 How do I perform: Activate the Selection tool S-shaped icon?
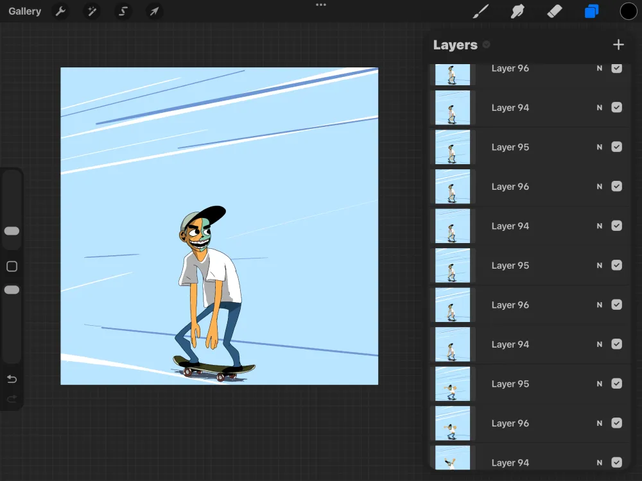[123, 12]
